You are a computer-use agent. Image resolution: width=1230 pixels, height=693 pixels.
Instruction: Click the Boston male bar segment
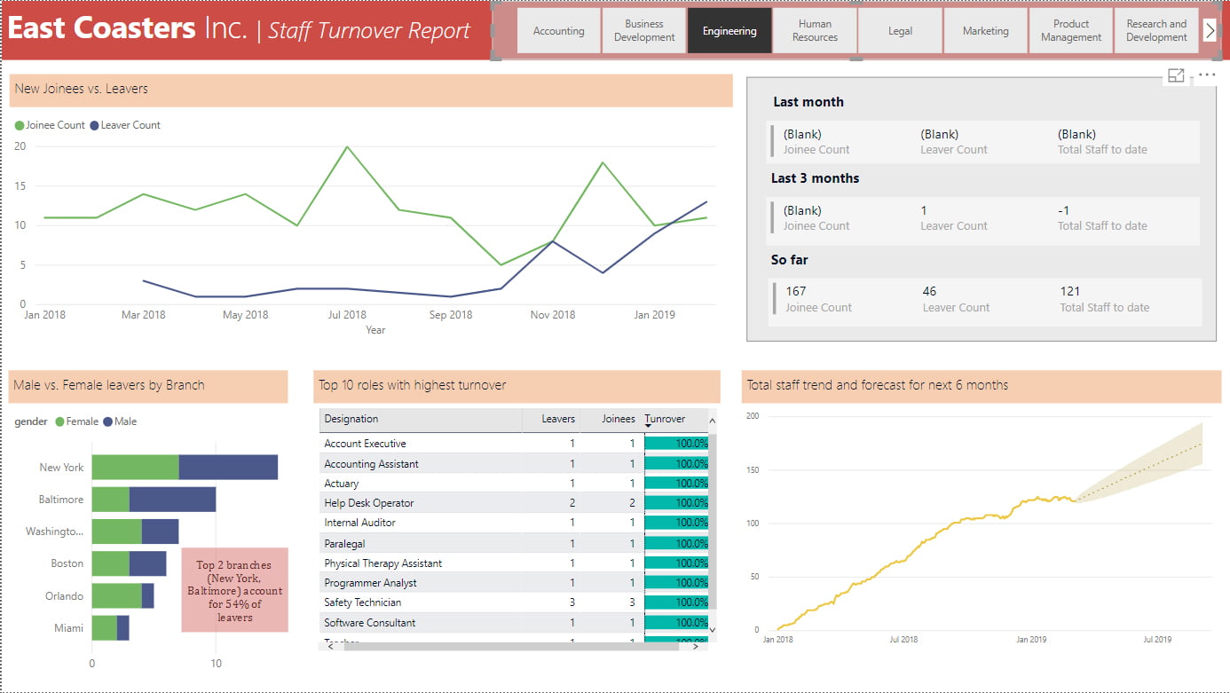[147, 563]
